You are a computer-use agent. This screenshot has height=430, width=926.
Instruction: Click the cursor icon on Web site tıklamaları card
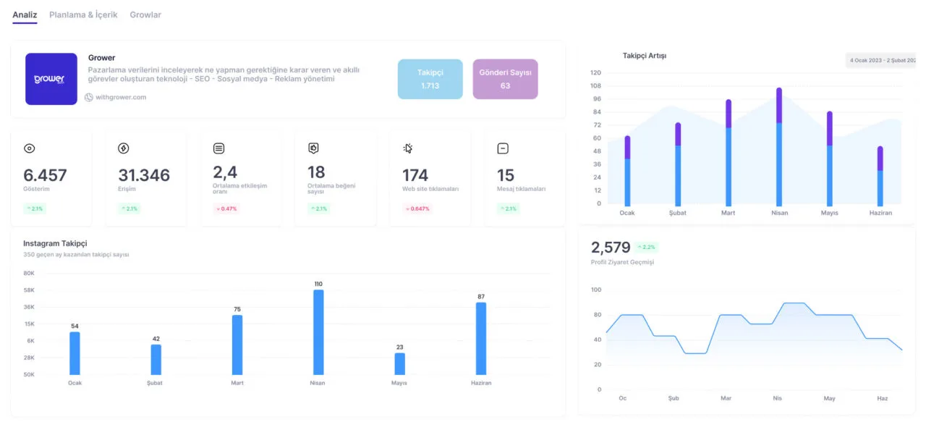pos(408,148)
